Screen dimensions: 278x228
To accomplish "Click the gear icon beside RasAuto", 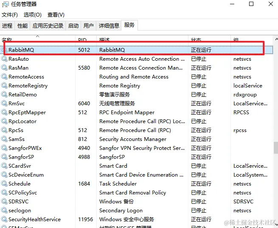I will [x=4, y=59].
